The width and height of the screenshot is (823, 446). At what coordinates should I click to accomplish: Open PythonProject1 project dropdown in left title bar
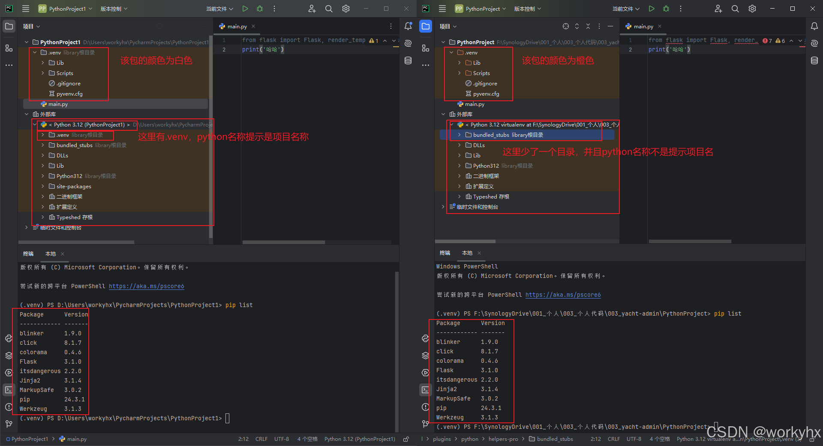point(64,9)
